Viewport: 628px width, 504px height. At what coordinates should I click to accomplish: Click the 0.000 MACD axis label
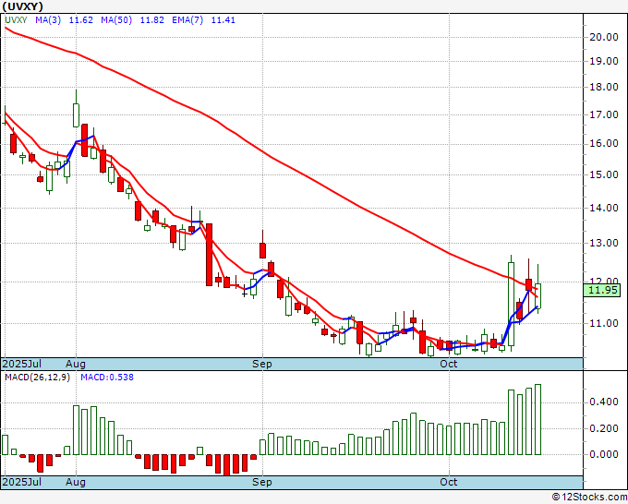(604, 455)
